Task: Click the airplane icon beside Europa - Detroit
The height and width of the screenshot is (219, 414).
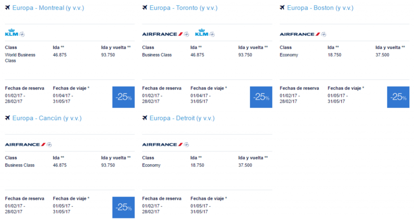Action: point(145,118)
